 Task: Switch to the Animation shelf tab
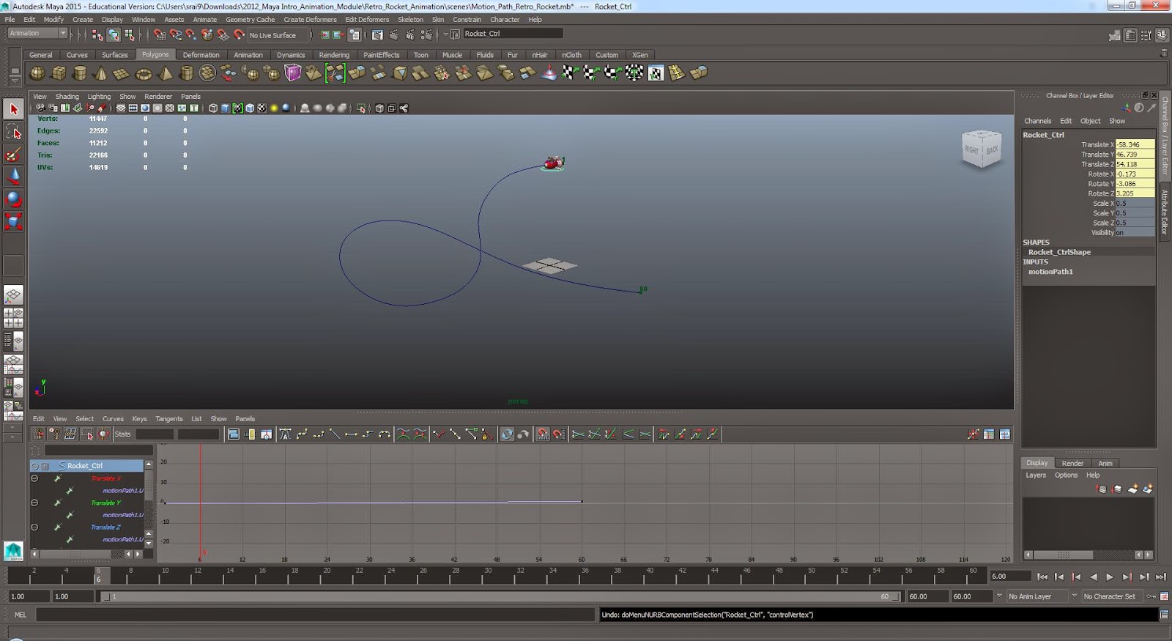(248, 55)
